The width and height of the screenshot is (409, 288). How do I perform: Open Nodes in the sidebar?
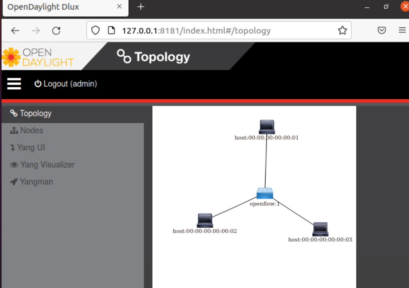pos(73,131)
